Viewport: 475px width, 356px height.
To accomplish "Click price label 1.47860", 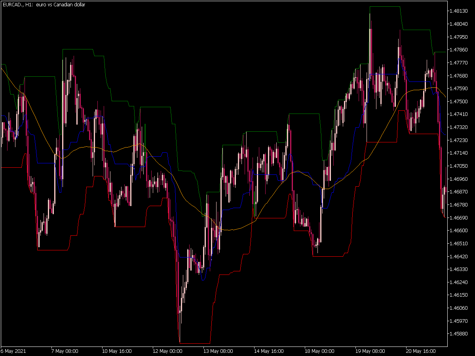I will (460, 50).
